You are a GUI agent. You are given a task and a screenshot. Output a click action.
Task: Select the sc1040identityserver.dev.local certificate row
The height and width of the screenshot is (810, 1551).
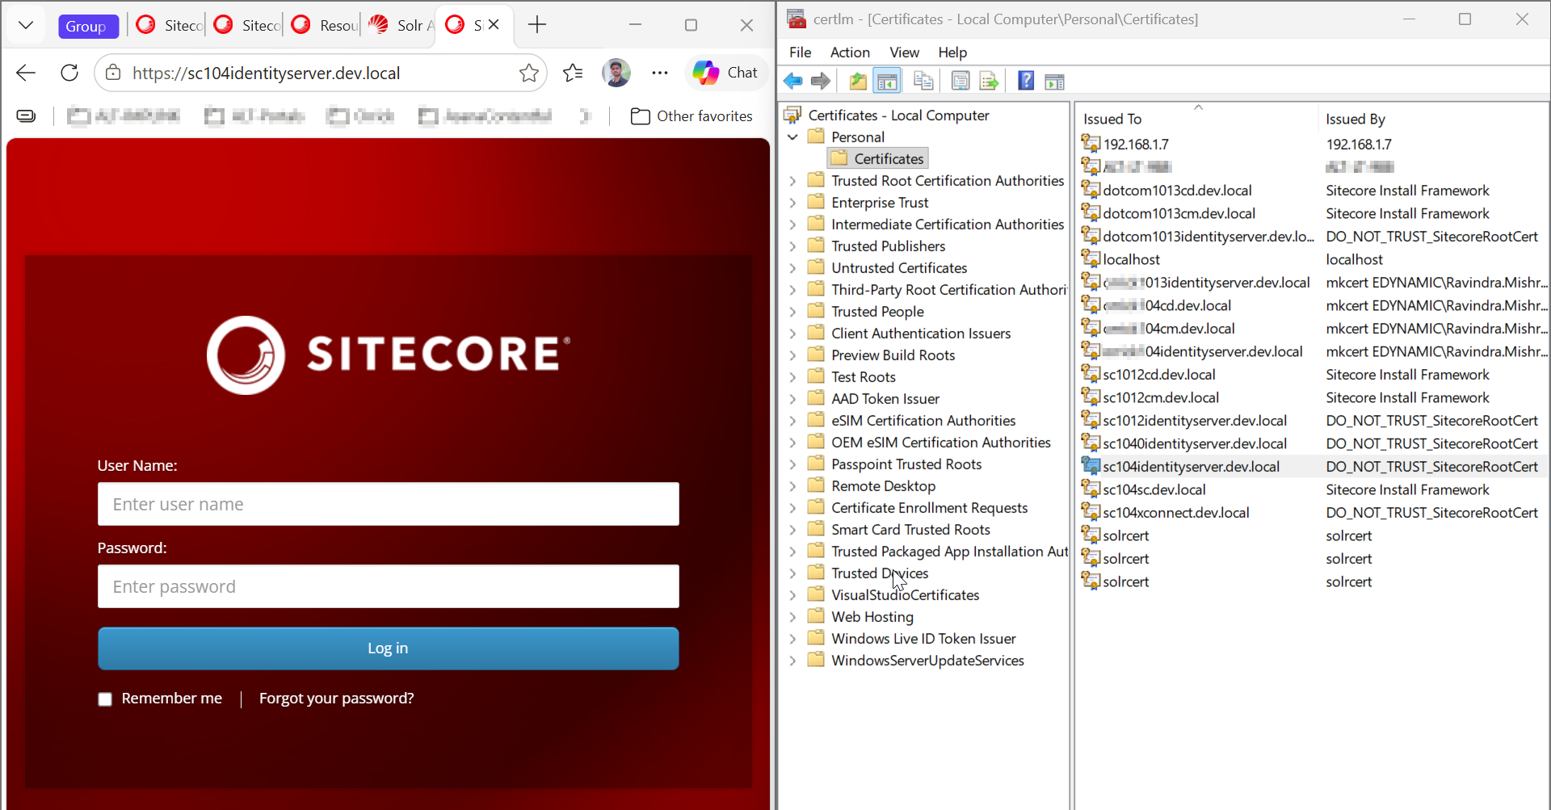1314,443
